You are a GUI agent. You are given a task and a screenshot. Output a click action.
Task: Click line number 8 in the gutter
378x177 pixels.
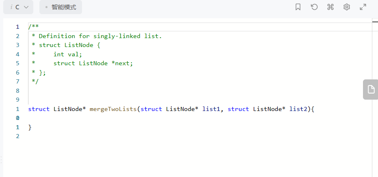17,91
